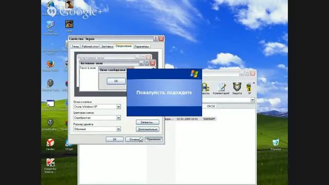This screenshot has width=329, height=185.
Task: Switch to the Заставка tab
Action: [x=107, y=47]
